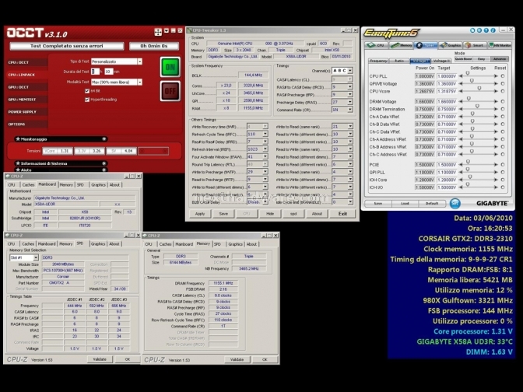The height and width of the screenshot is (392, 523).
Task: Click left arrow of CPU Vcore slider
Action: (461, 91)
